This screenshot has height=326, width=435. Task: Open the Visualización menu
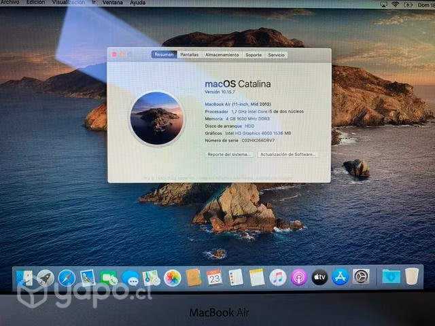[x=69, y=2]
